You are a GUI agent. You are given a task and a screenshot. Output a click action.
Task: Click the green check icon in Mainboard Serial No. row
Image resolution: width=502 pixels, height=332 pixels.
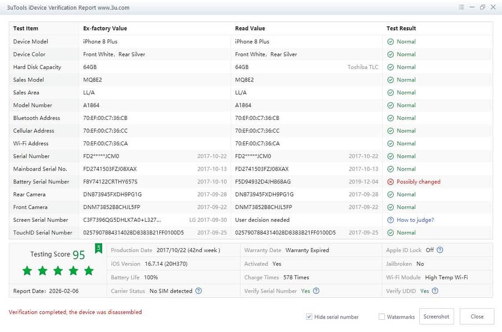click(390, 168)
